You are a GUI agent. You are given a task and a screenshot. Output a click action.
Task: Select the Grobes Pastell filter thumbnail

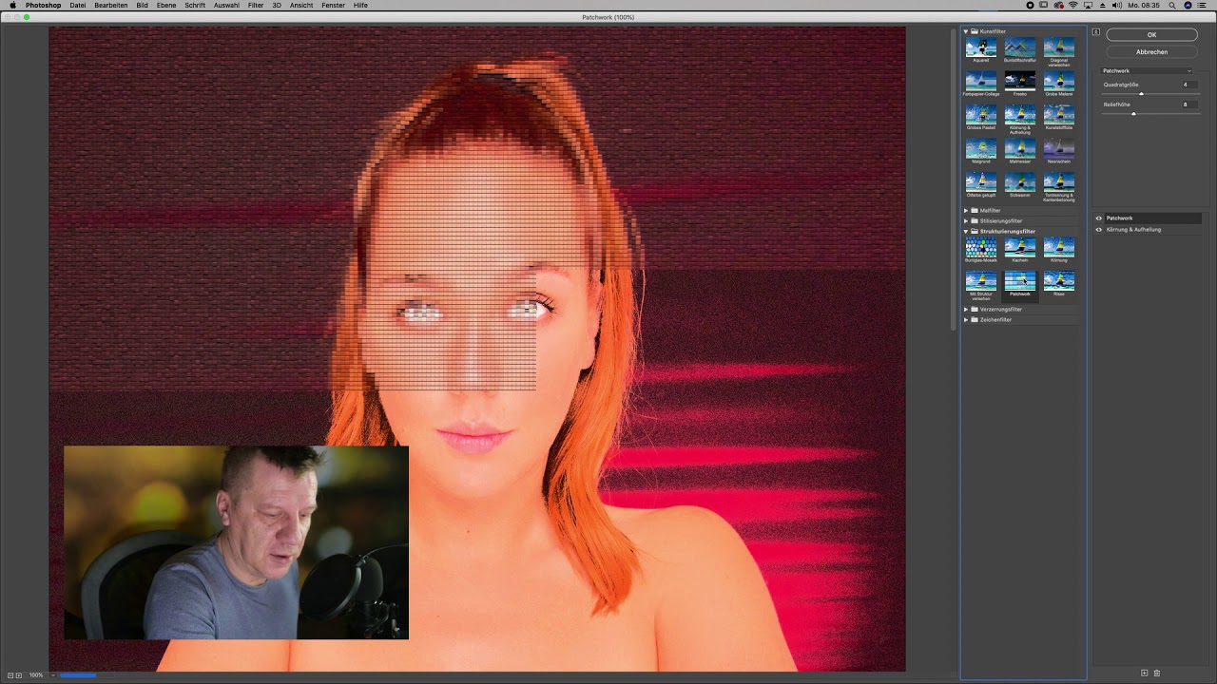[x=981, y=114]
